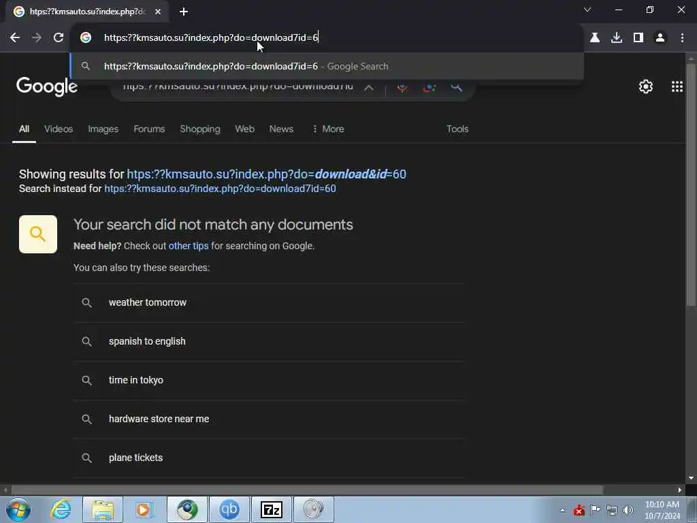The image size is (697, 523).
Task: Search by image with Lens icon
Action: point(429,86)
